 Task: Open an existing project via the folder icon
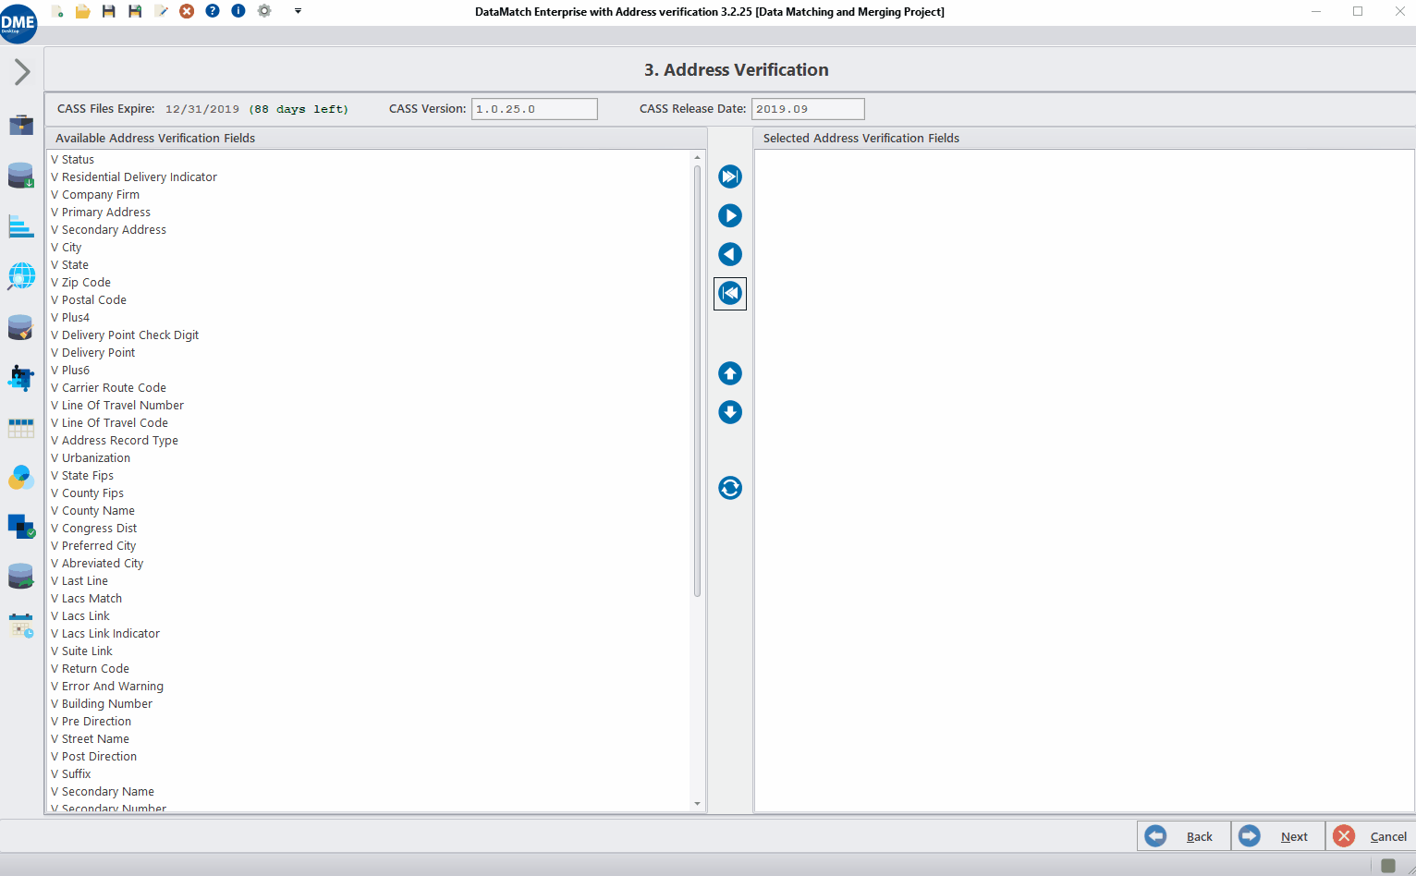[81, 11]
